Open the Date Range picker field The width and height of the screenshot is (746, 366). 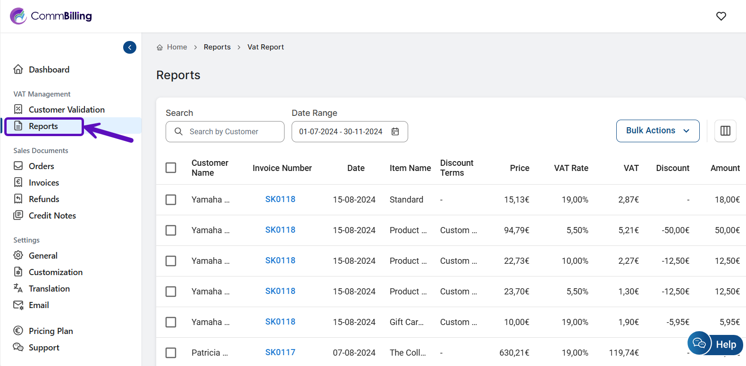pos(341,132)
